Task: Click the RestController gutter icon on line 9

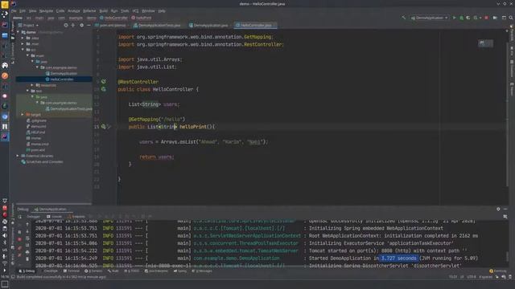Action: tap(104, 81)
